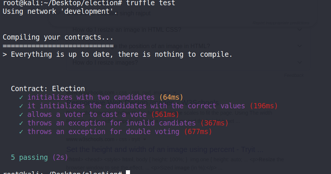Click the 'Contract: Election' heading
331x174 pixels.
coord(48,89)
